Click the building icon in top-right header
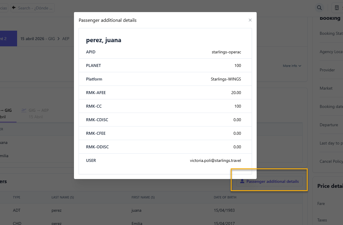343x225 pixels. 337,8
